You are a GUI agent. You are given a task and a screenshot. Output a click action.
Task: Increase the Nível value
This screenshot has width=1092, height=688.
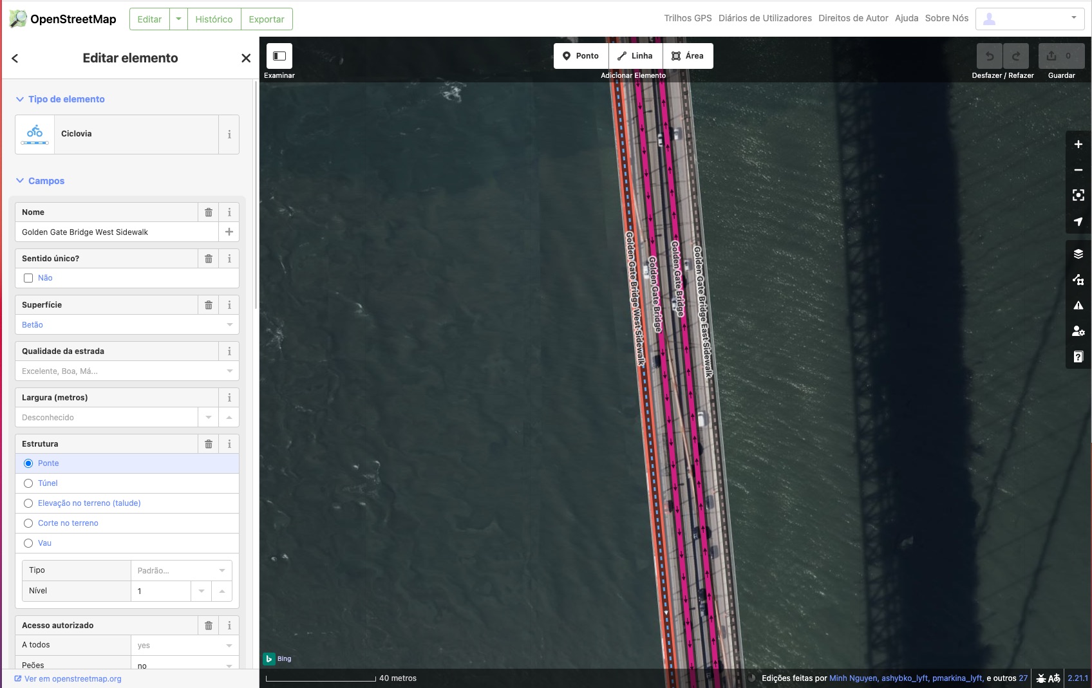(x=222, y=591)
